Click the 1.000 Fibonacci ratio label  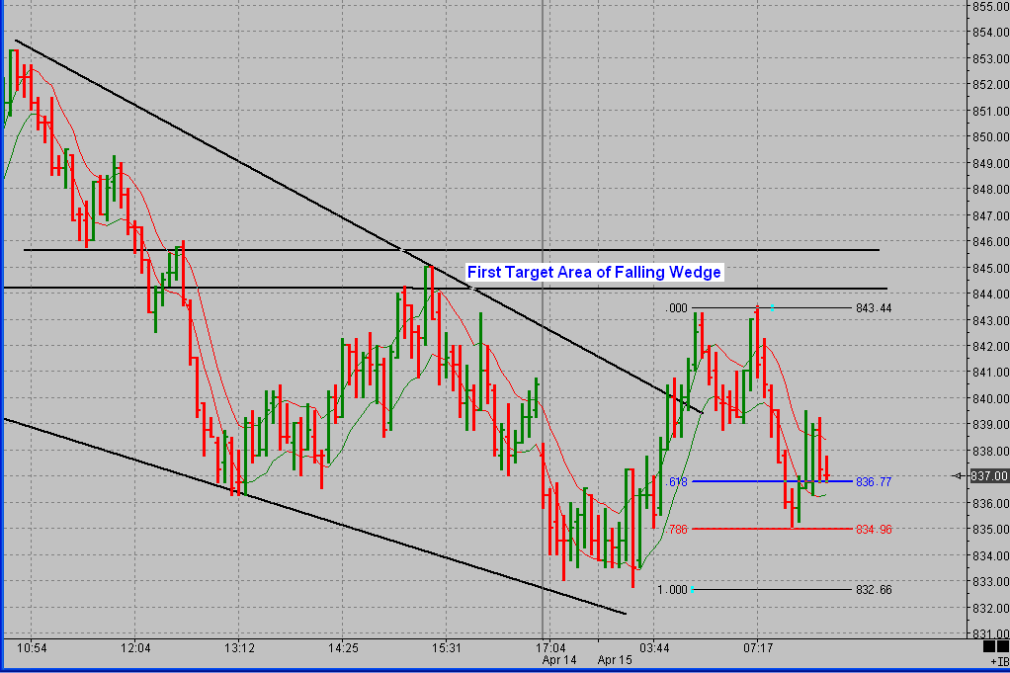point(672,590)
